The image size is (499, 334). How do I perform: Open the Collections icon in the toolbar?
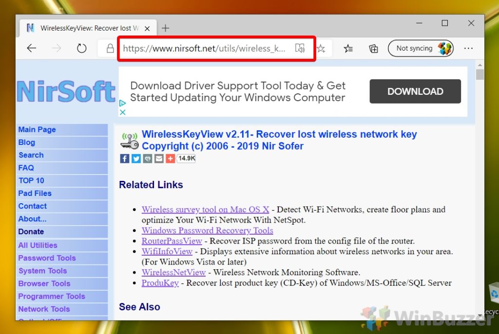coord(373,49)
